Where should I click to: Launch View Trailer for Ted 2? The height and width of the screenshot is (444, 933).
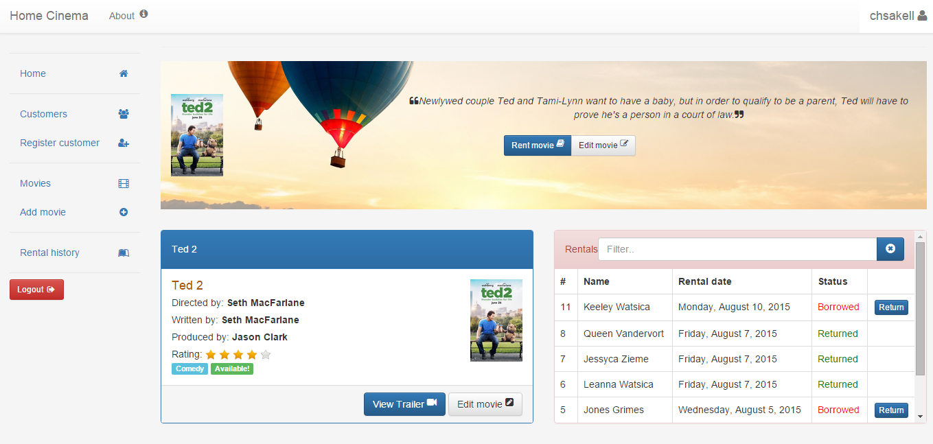[x=404, y=404]
